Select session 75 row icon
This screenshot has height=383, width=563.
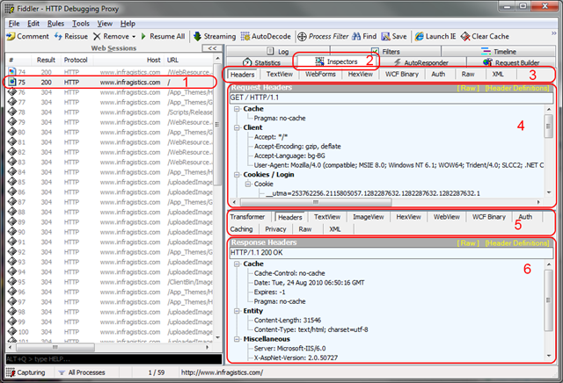pyautogui.click(x=12, y=82)
